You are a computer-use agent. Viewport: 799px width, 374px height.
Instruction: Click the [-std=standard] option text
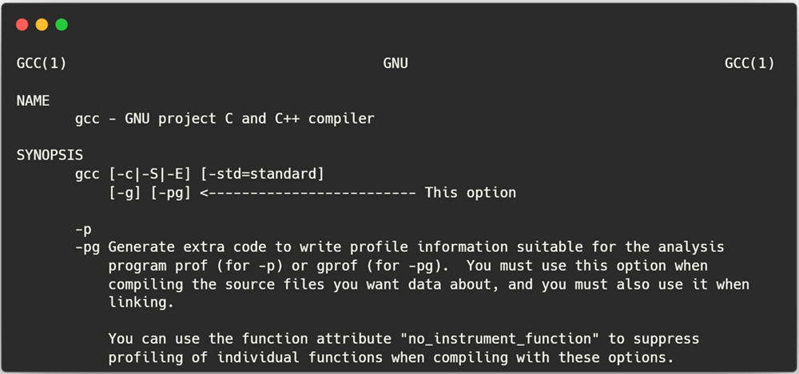pyautogui.click(x=262, y=174)
